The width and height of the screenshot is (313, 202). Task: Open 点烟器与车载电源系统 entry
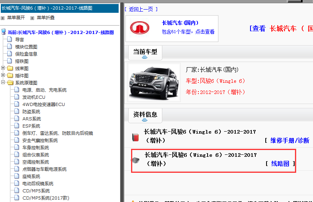tap(44, 169)
